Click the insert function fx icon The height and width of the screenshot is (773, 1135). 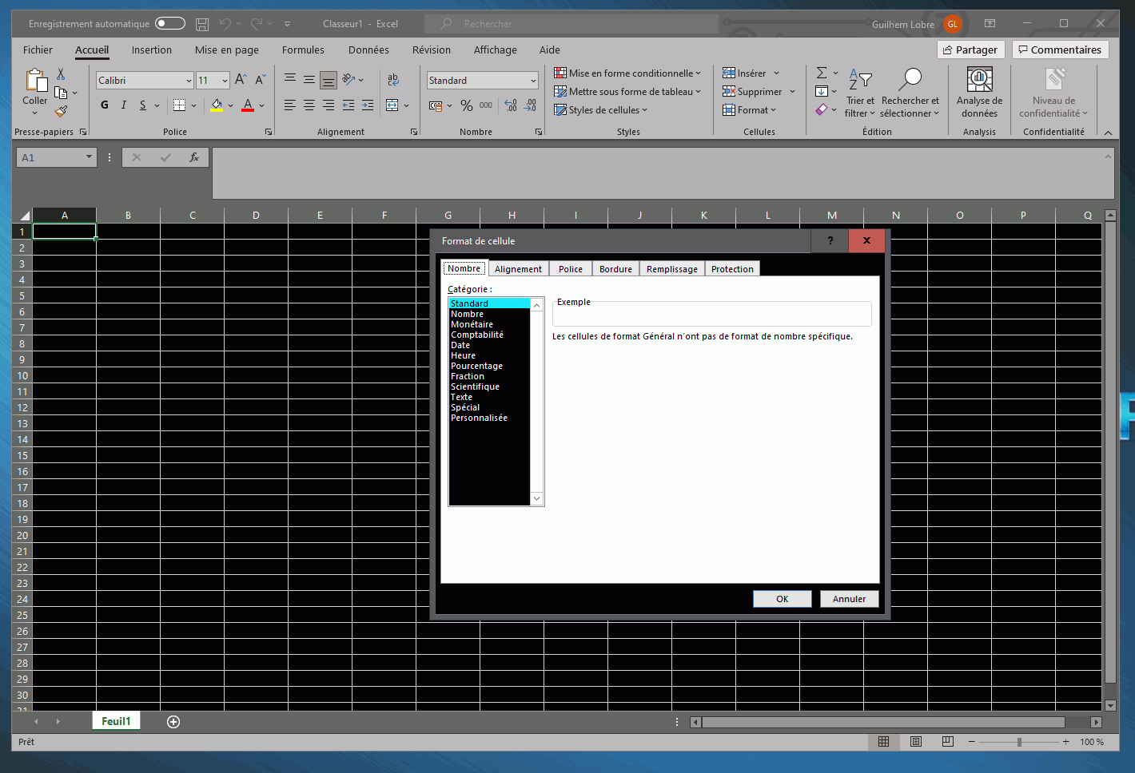(193, 158)
